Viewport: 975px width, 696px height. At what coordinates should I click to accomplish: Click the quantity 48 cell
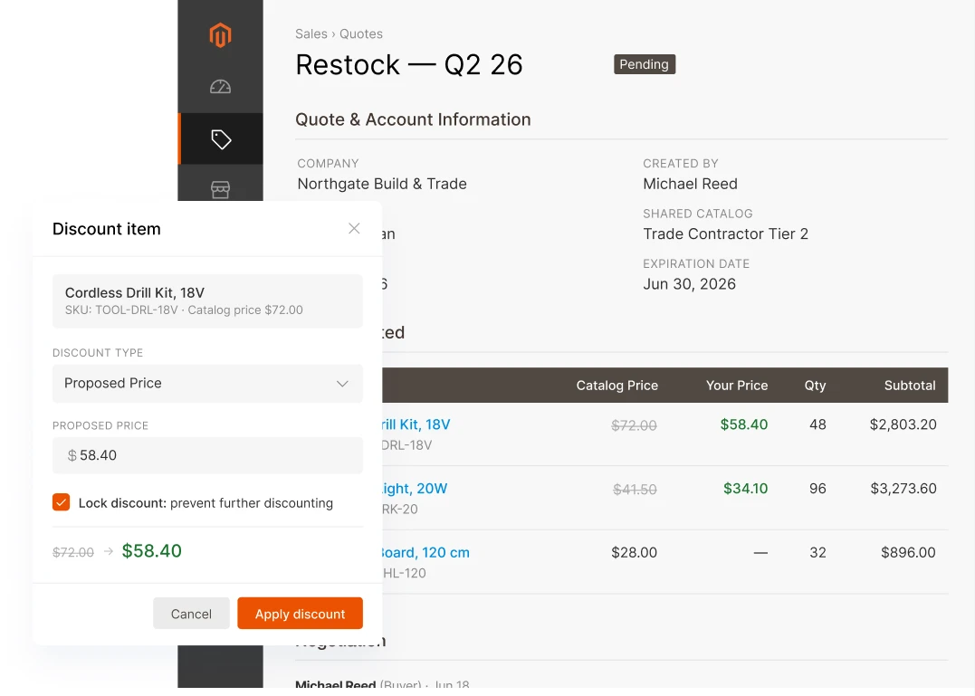point(817,424)
